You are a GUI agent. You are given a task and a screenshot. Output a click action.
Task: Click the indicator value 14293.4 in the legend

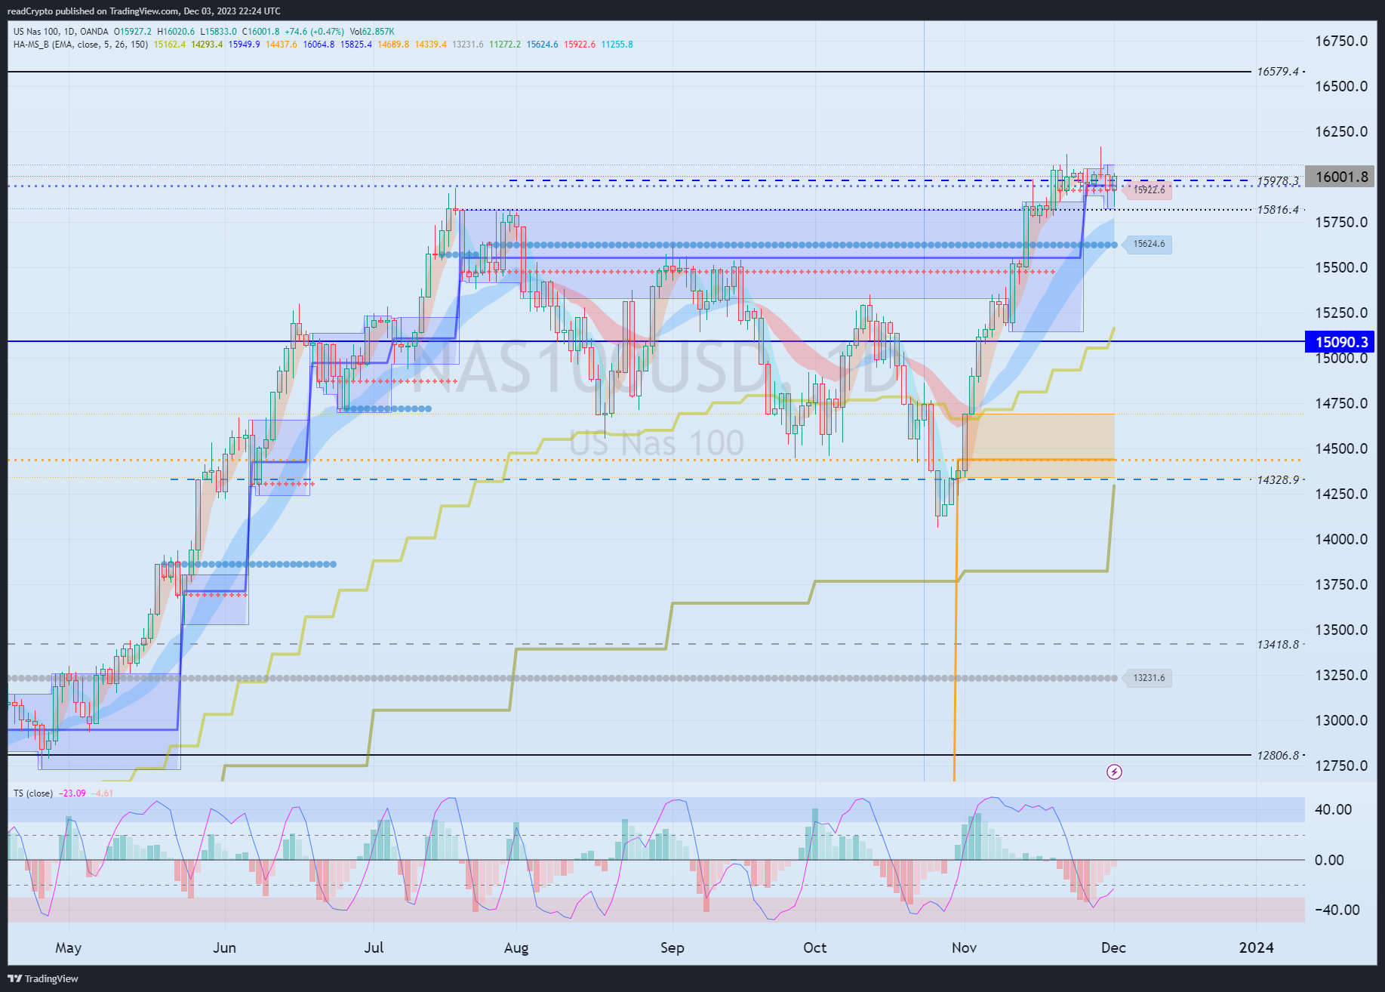point(207,45)
